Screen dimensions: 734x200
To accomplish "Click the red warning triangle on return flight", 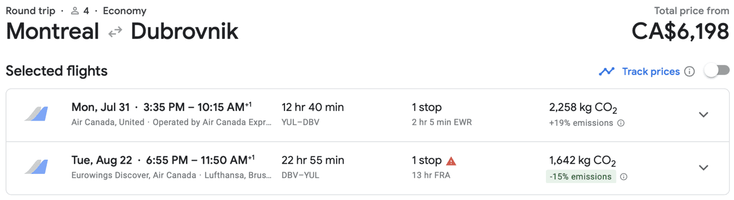I will 451,161.
